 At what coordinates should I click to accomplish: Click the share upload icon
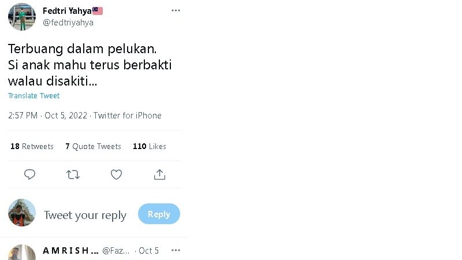pos(160,174)
